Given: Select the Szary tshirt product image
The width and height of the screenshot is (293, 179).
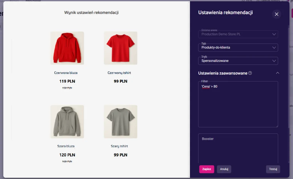Looking at the screenshot, I should (120, 122).
